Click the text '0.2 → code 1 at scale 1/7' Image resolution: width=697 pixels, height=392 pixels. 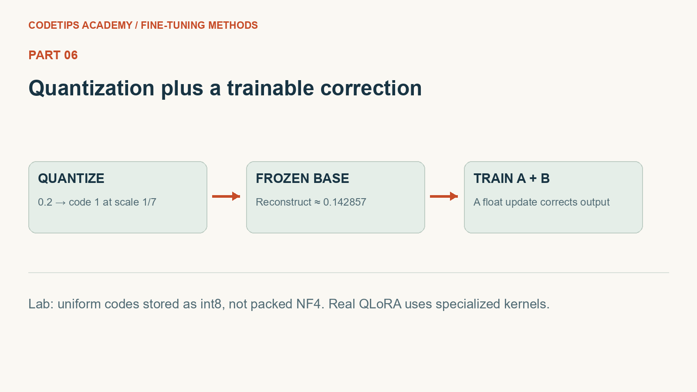pos(97,202)
